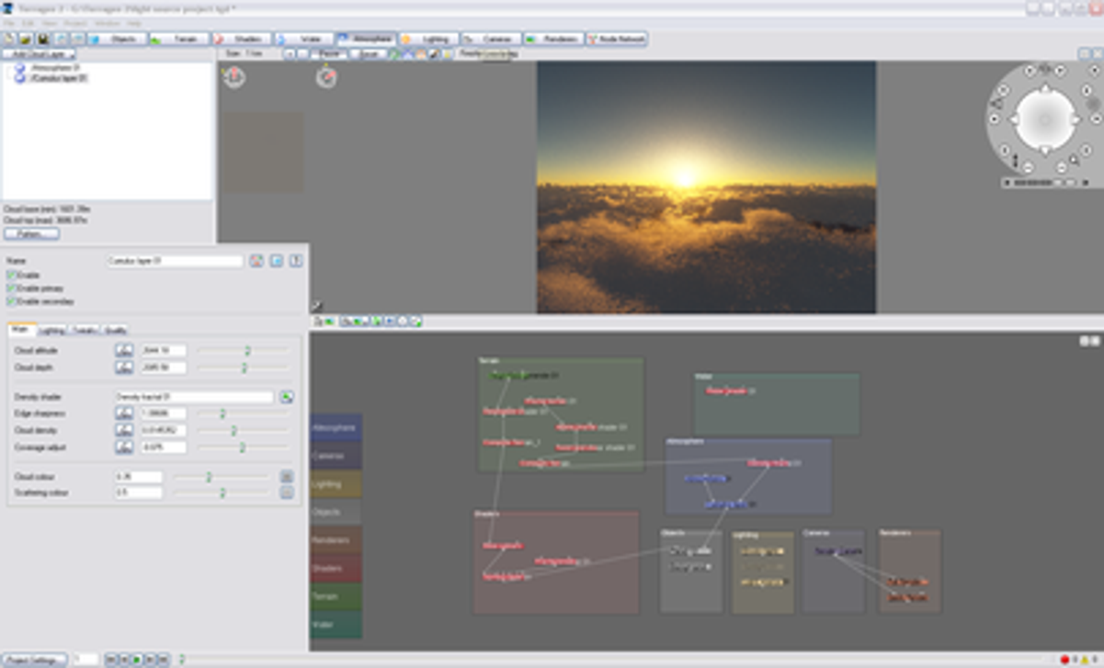Click the animation button beside Cloud altitude
Viewport: 1104px width, 668px height.
[124, 350]
